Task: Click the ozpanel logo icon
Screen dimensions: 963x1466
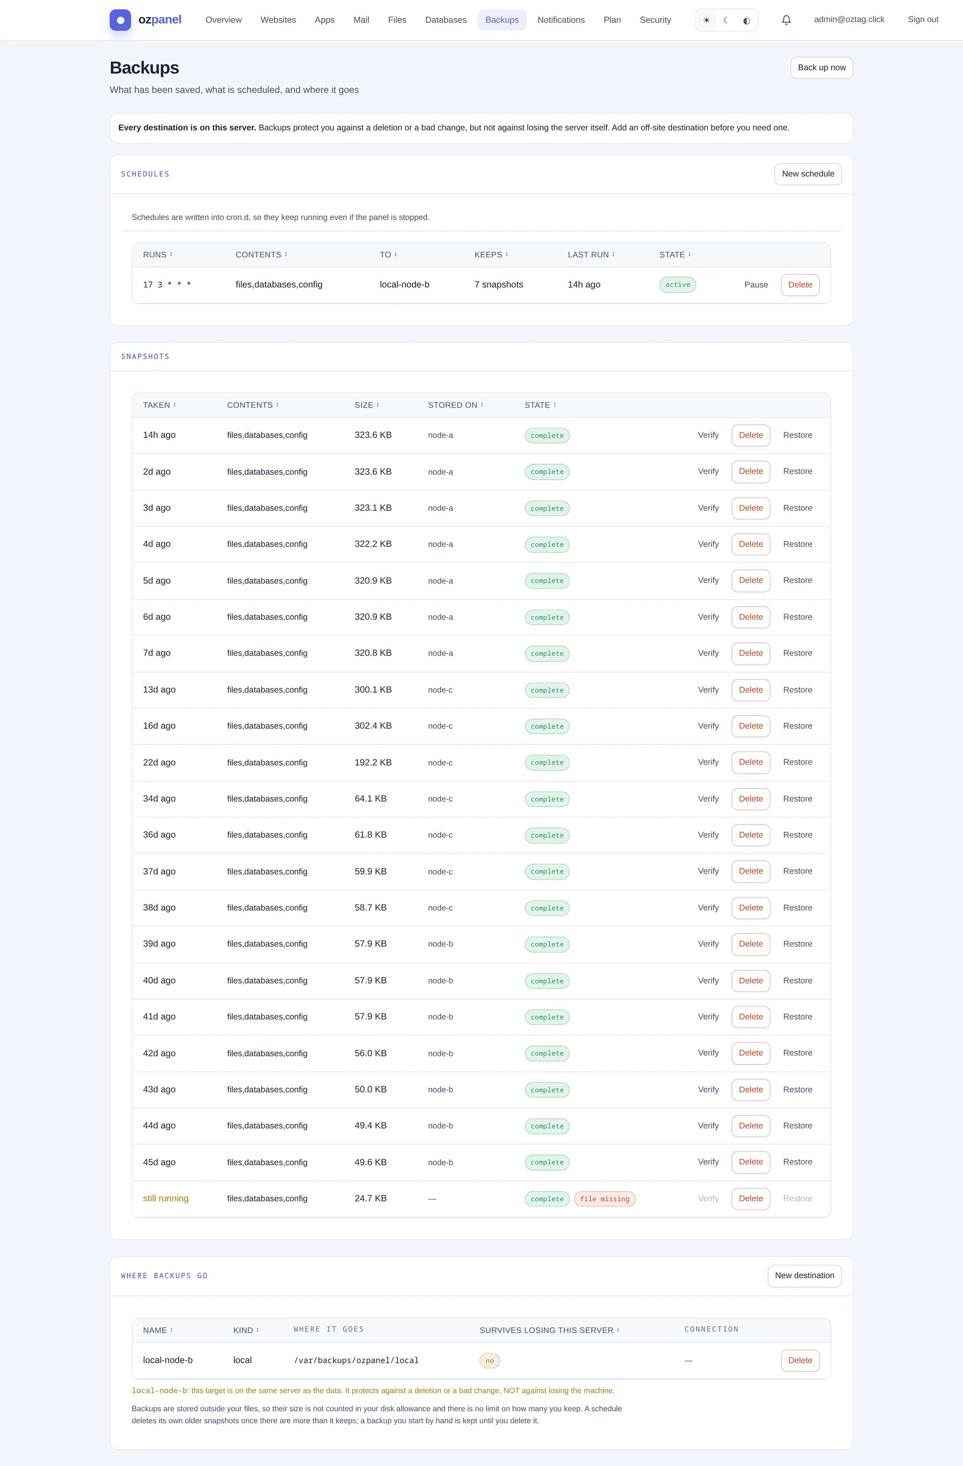Action: [x=120, y=20]
